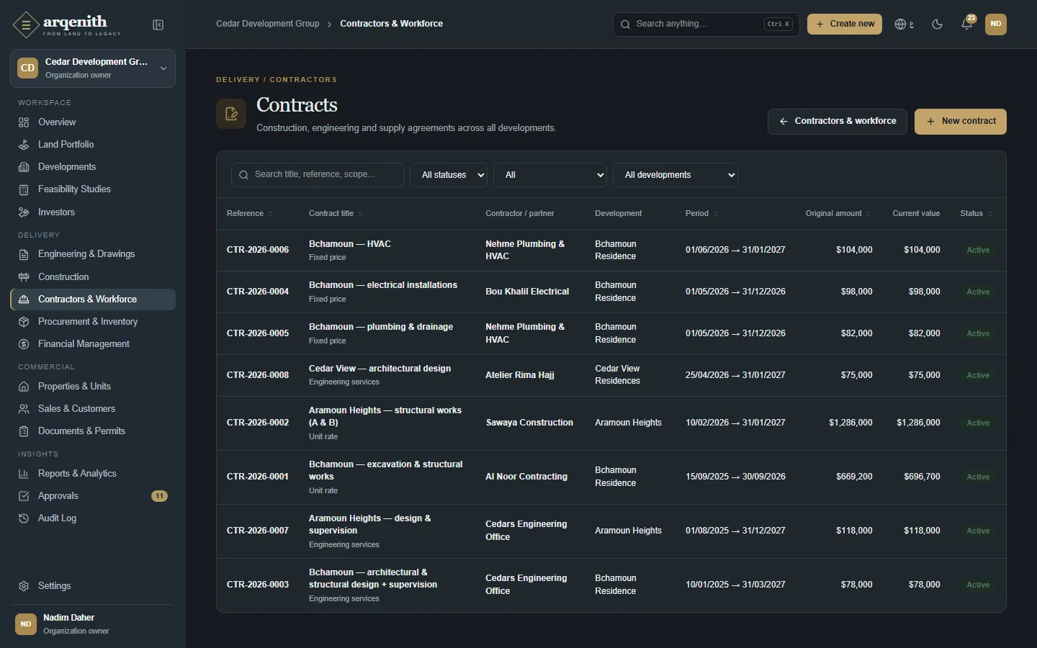
Task: Click the Reports & Analytics icon
Action: click(x=24, y=474)
